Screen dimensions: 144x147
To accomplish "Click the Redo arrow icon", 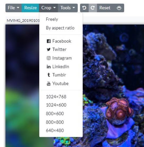I will 93,8.
